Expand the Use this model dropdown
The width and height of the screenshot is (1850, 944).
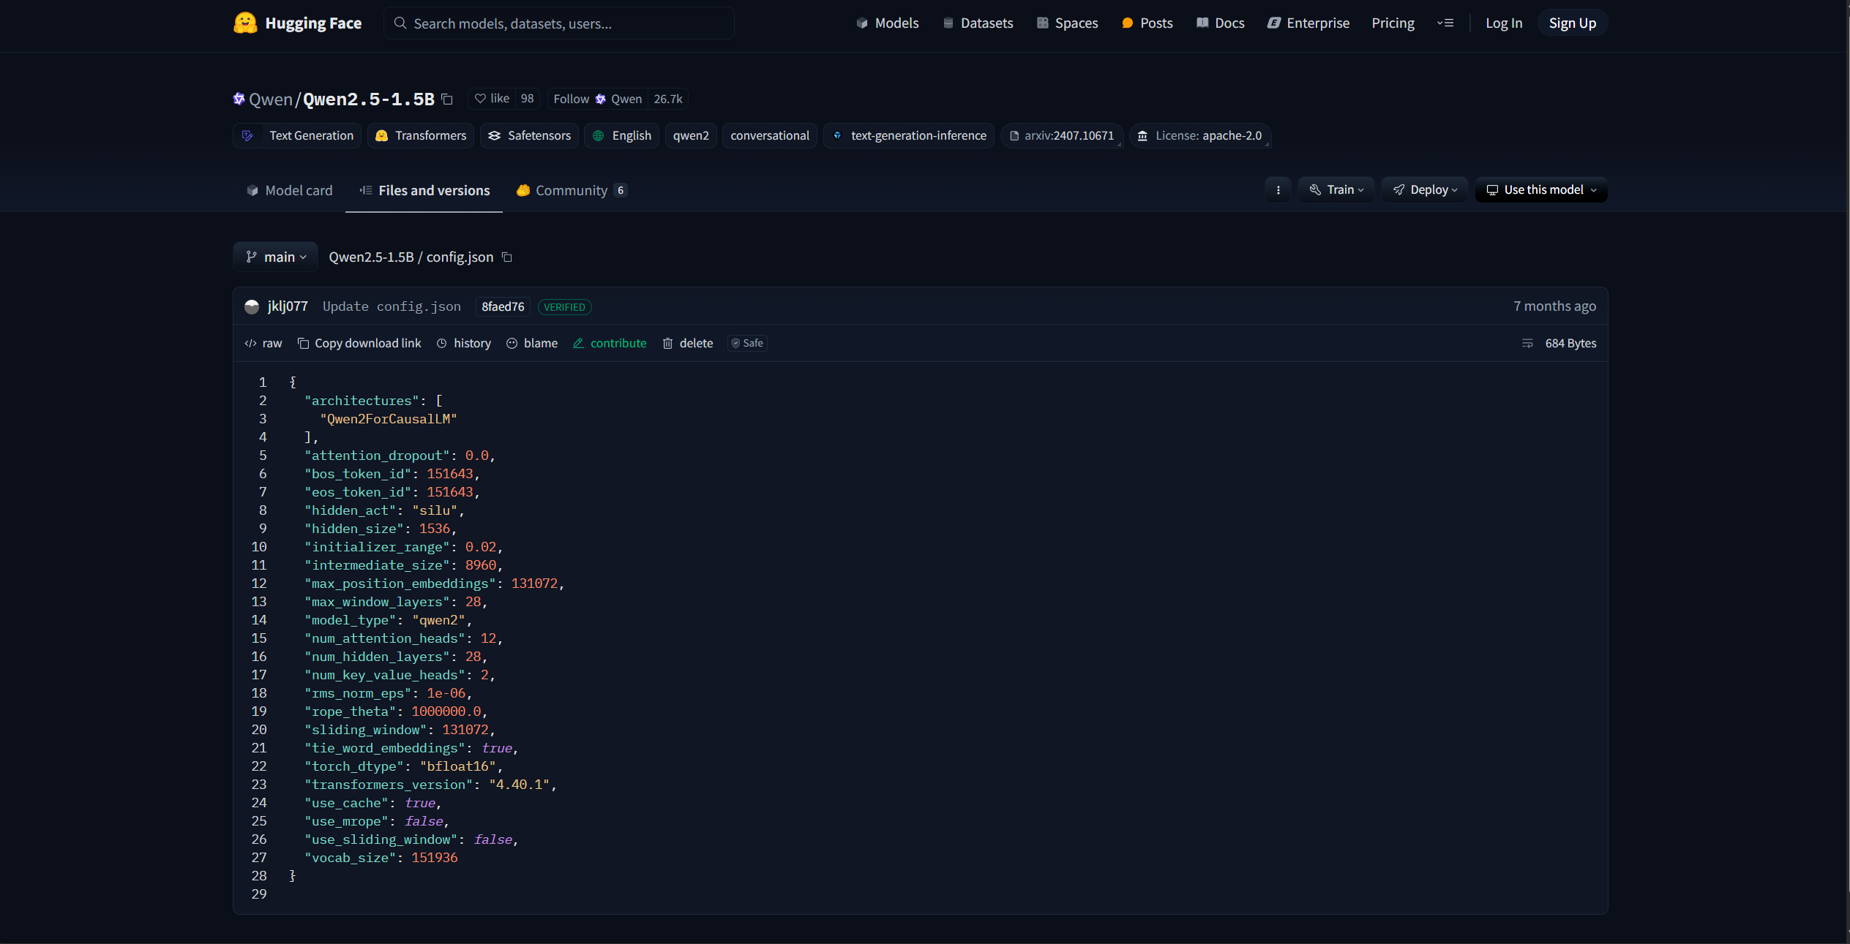(x=1541, y=189)
